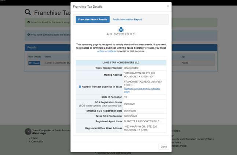Select the state of formation TX value
The image size is (237, 155).
tap(125, 97)
